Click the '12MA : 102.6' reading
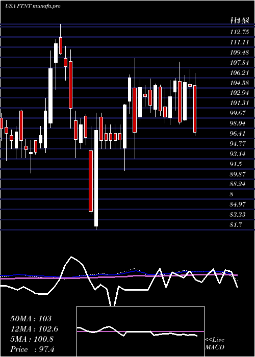 click(x=34, y=329)
